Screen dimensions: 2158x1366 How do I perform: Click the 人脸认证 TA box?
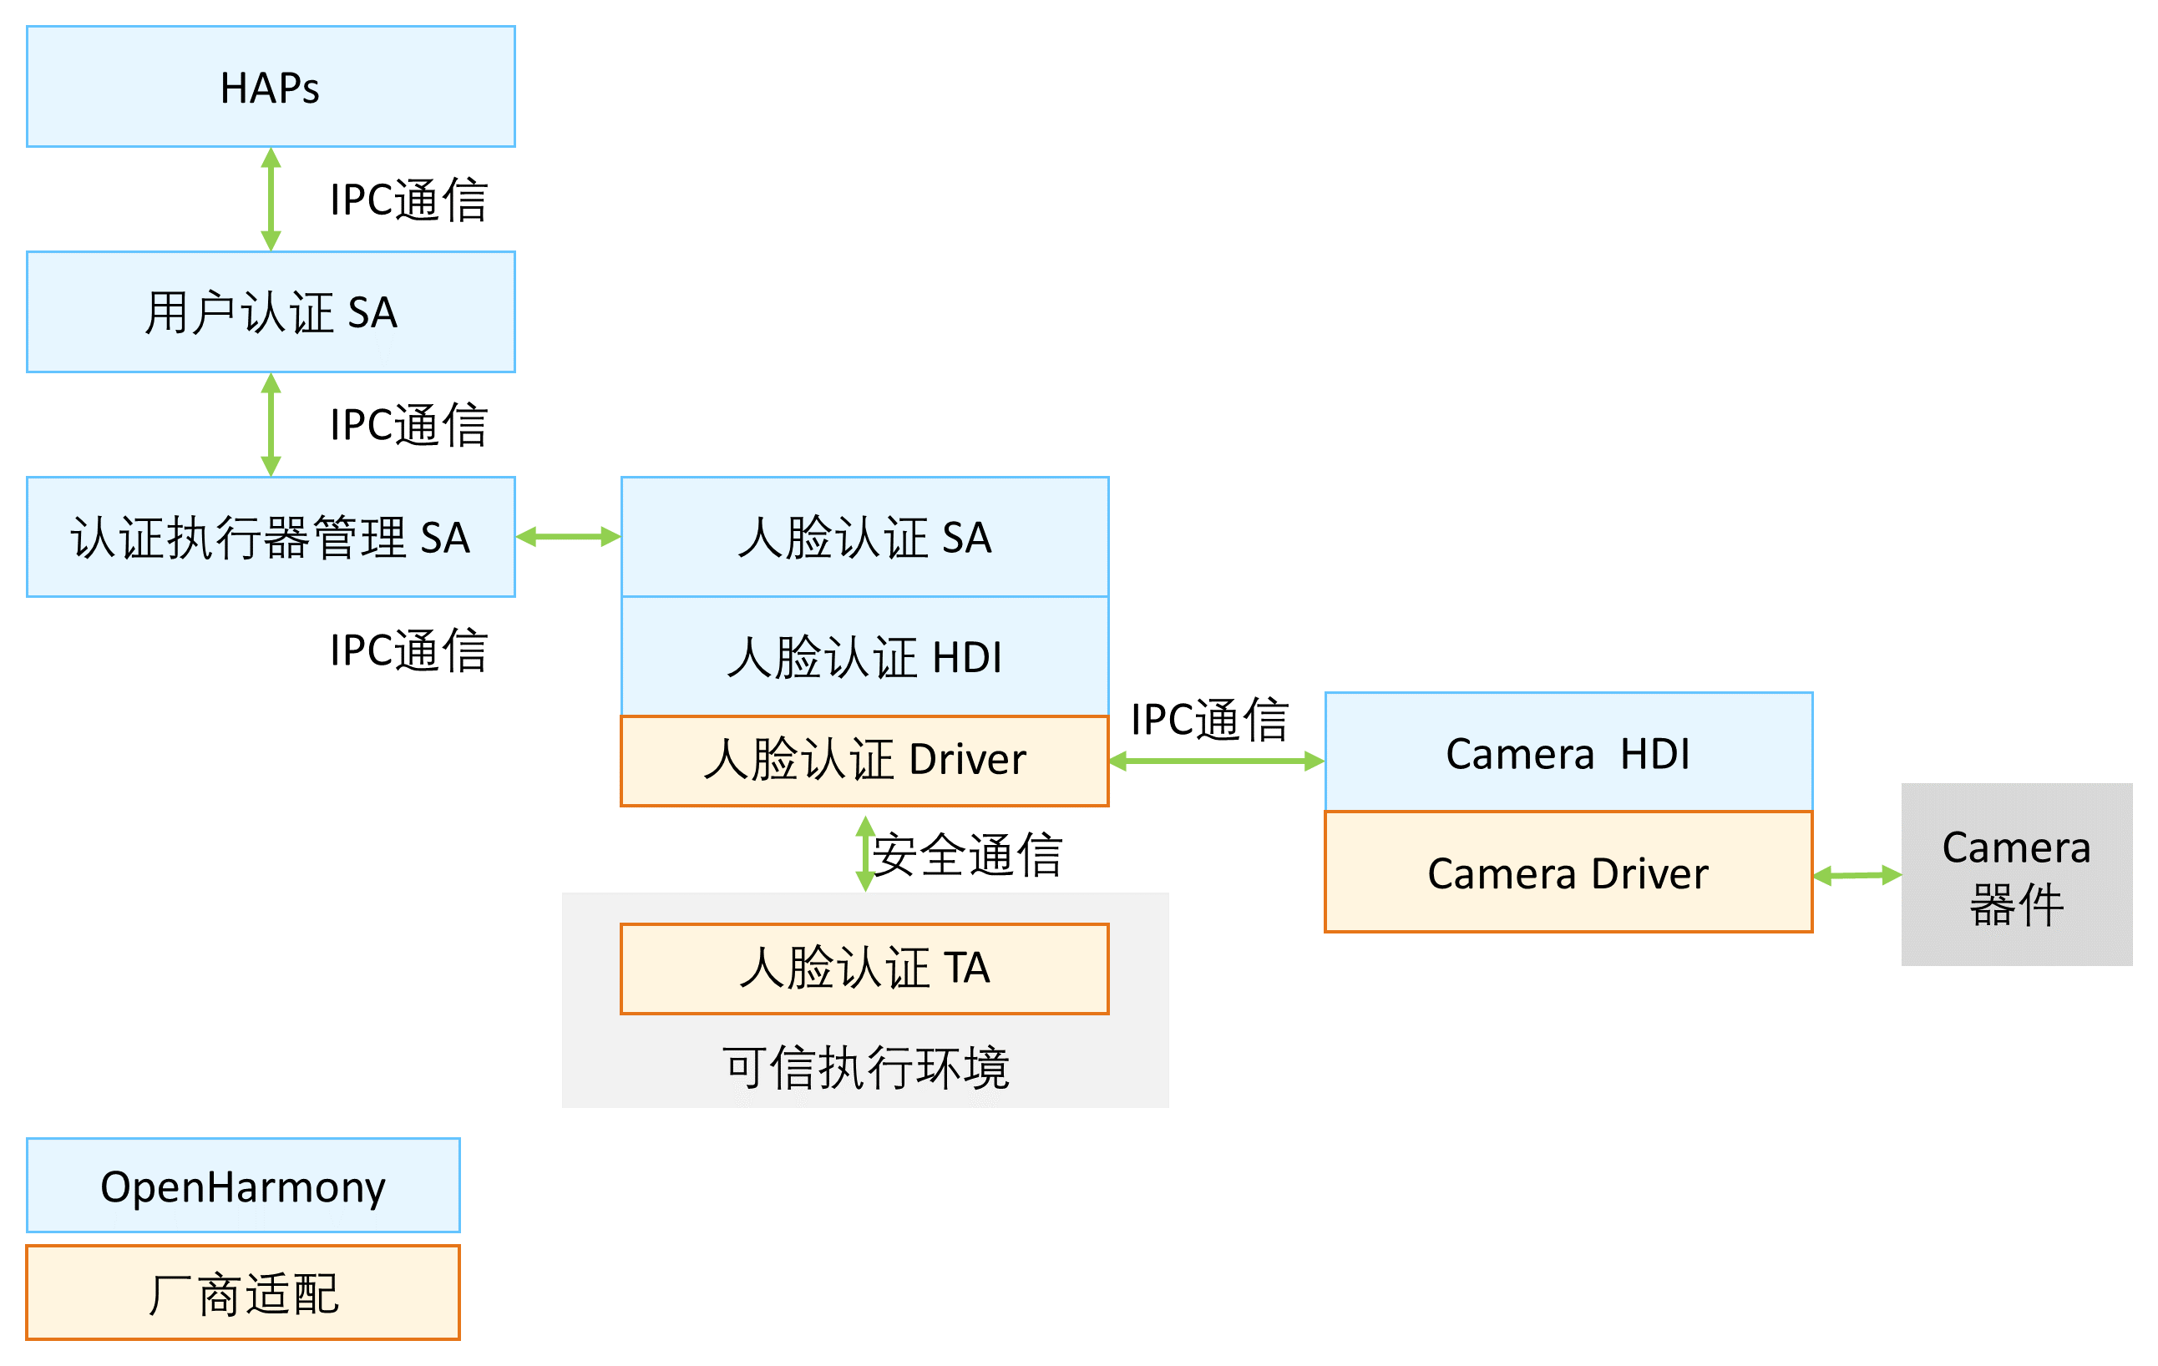click(x=865, y=969)
